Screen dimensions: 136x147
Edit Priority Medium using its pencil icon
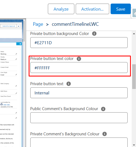(x=16, y=59)
